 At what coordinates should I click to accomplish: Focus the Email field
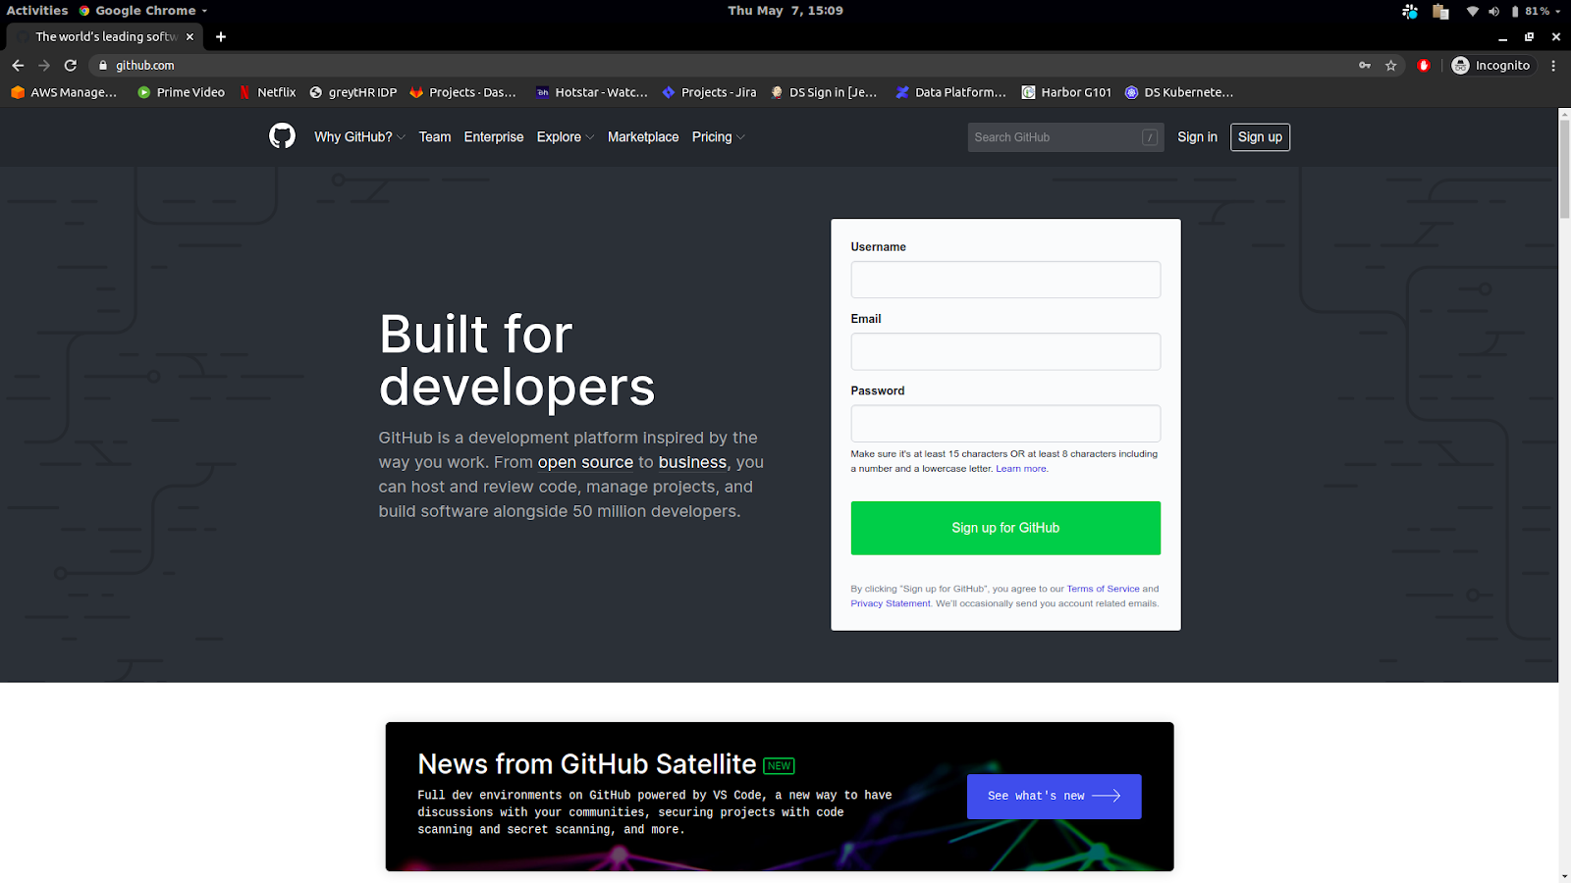pyautogui.click(x=1005, y=351)
